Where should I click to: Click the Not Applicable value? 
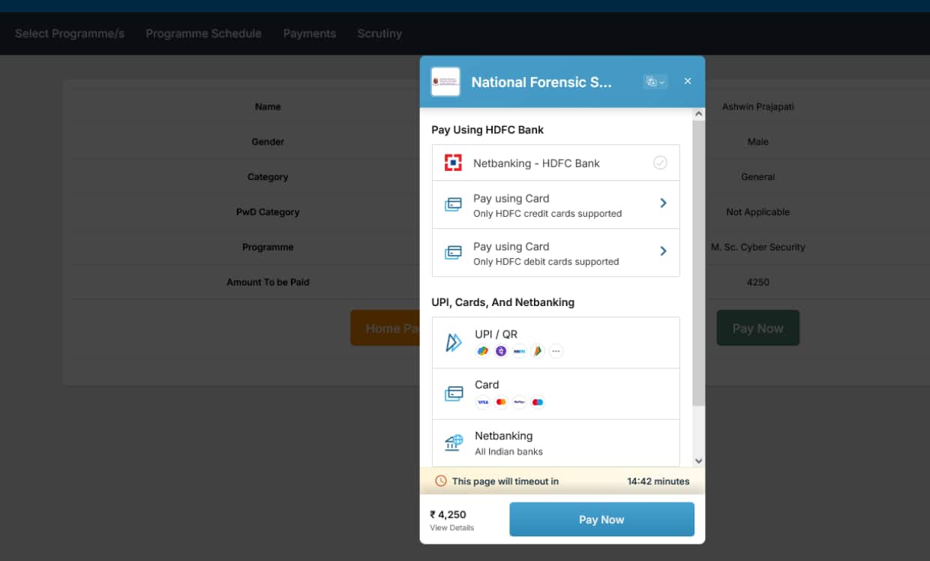758,212
